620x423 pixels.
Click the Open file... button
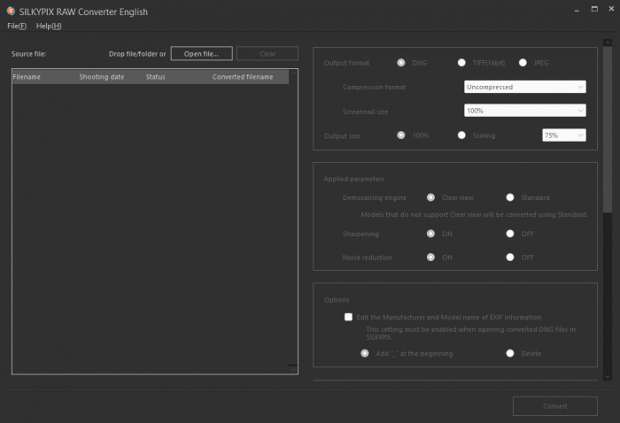[x=201, y=54]
